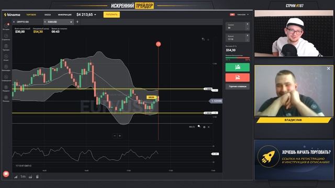Zoom out the chart with minus button
Image resolution: width=335 pixels, height=188 pixels.
115,136
